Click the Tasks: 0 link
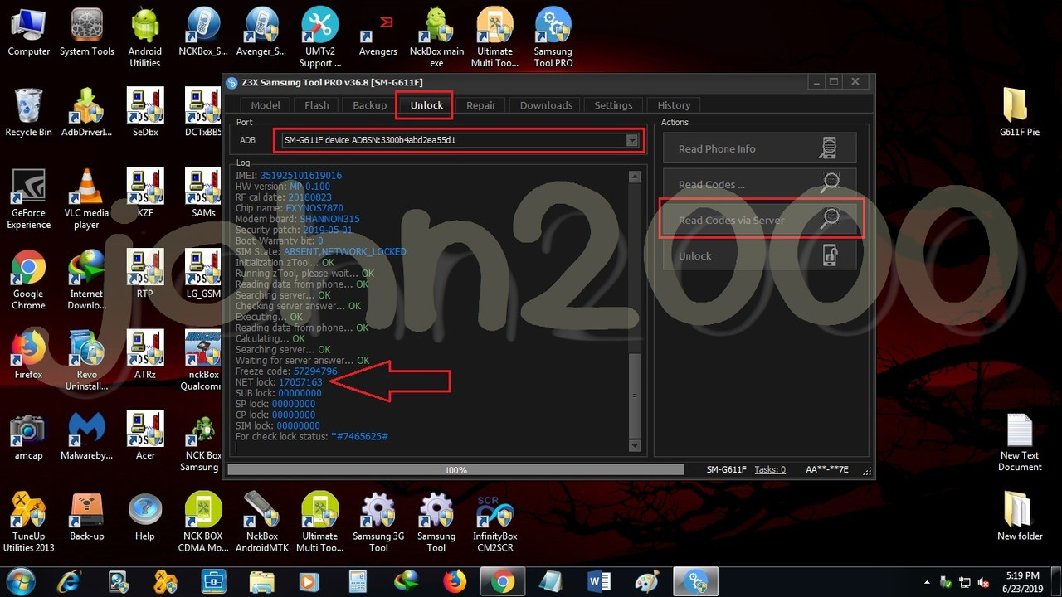Image resolution: width=1062 pixels, height=597 pixels. (x=770, y=469)
